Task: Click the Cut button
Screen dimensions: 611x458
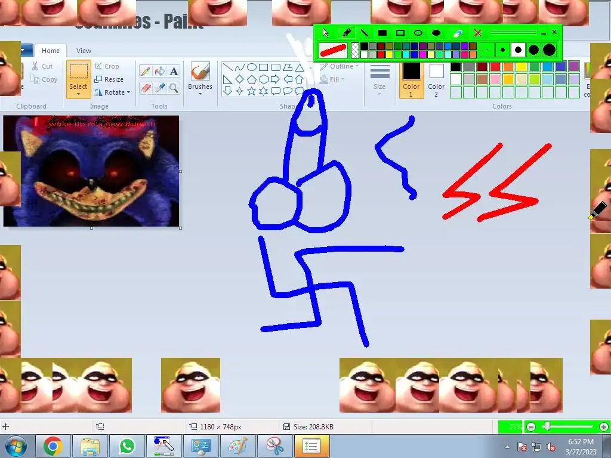Action: [x=42, y=66]
